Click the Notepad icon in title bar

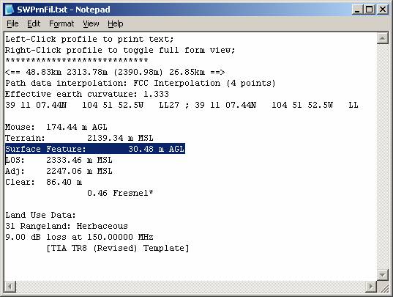(x=10, y=10)
